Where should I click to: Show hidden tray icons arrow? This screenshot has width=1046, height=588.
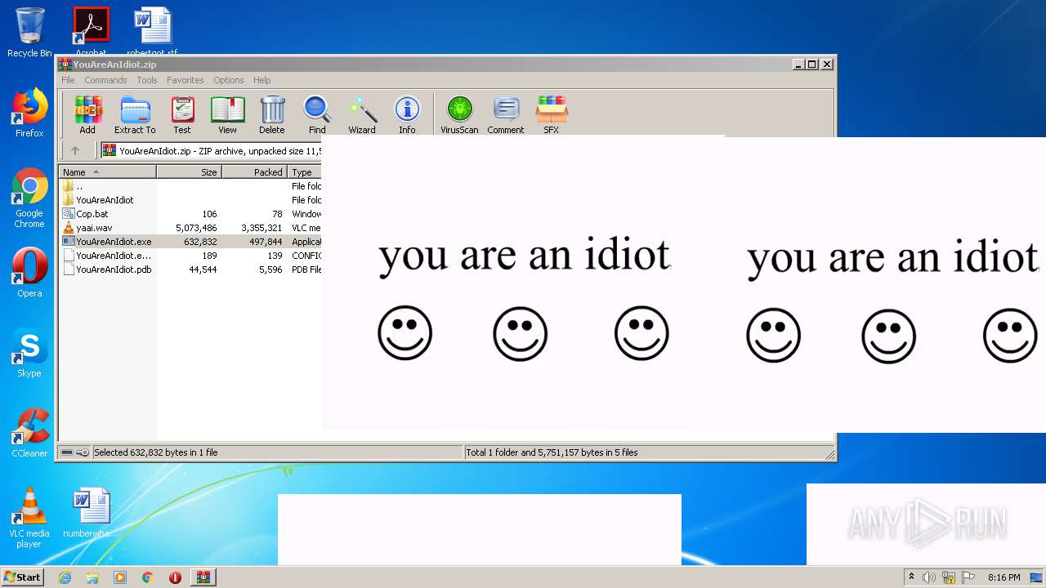911,577
